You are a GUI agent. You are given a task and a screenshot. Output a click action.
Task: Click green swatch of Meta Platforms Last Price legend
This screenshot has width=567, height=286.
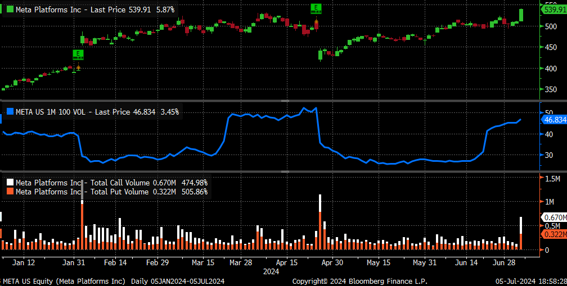pos(10,10)
